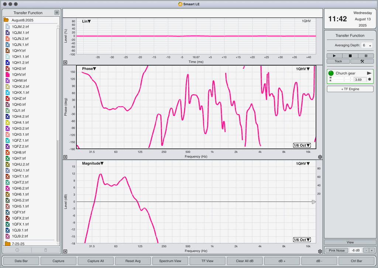The image size is (378, 268).
Task: Click the Capture All button
Action: tap(96, 261)
